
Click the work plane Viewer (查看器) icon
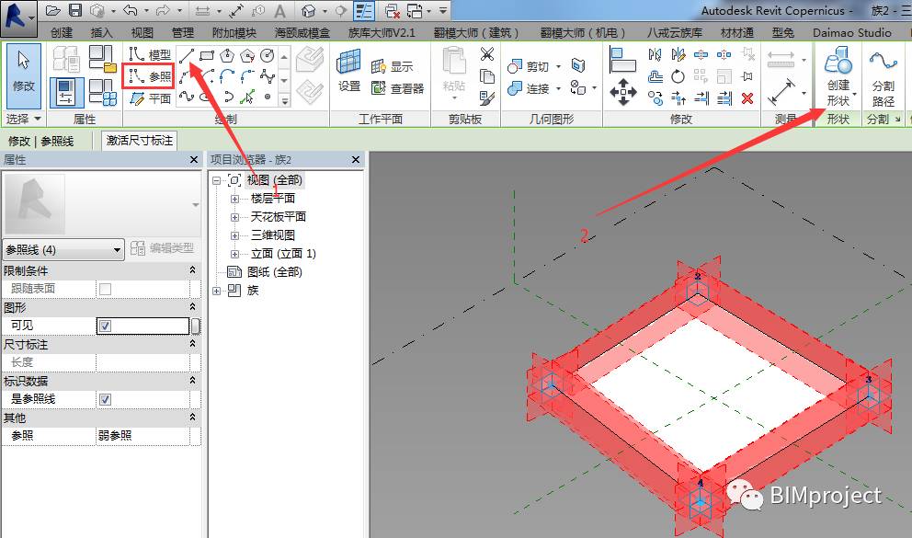398,87
